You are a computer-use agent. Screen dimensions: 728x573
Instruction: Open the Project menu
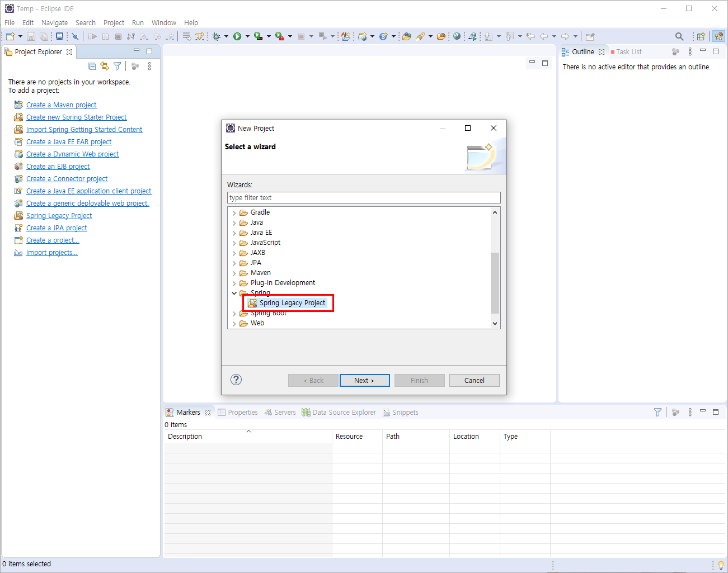point(114,22)
